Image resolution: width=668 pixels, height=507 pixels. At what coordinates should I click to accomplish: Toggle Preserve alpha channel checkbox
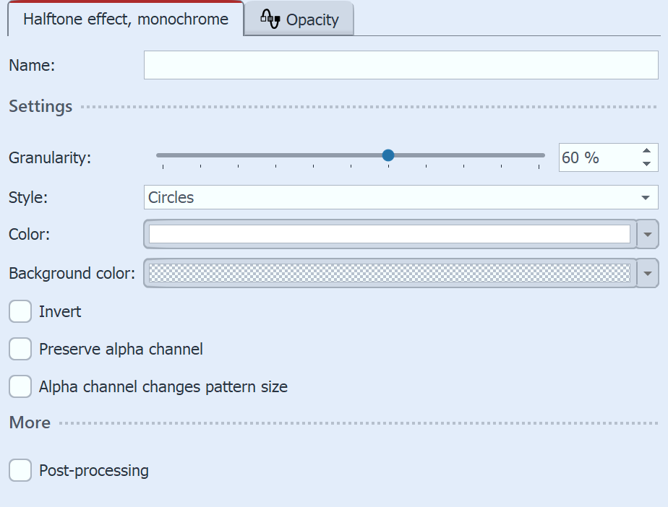coord(20,350)
